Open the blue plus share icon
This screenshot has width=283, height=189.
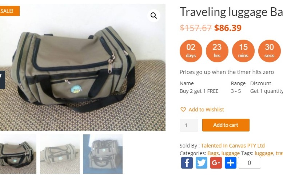pyautogui.click(x=231, y=163)
